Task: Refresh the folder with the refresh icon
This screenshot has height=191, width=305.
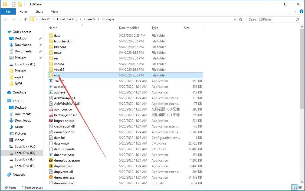Action: pyautogui.click(x=241, y=19)
